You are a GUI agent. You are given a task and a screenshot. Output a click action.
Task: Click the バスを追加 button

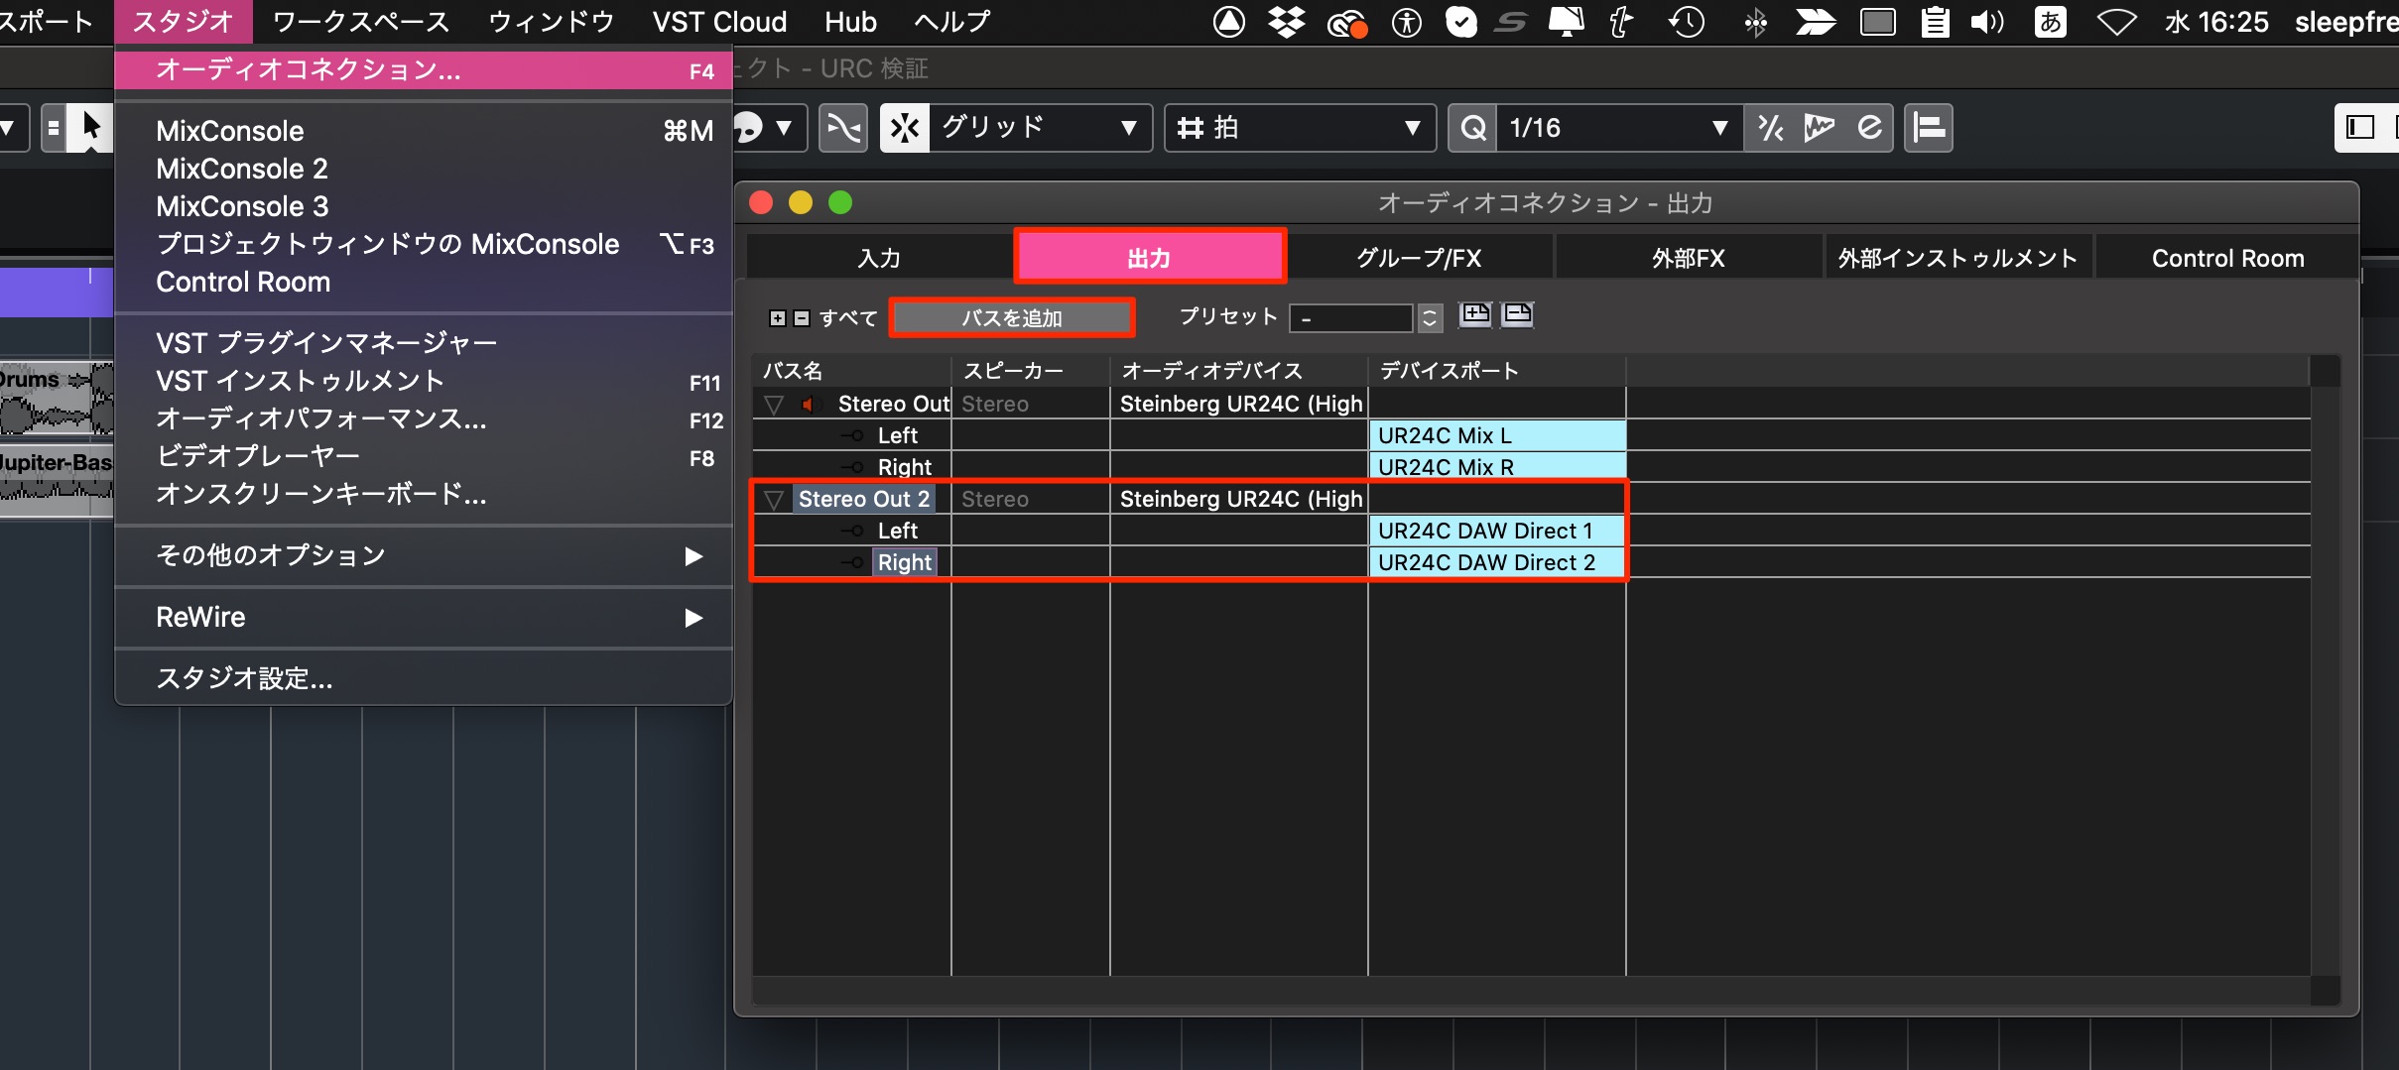1012,318
